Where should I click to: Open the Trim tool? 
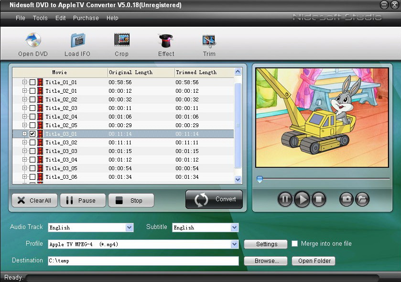(209, 40)
